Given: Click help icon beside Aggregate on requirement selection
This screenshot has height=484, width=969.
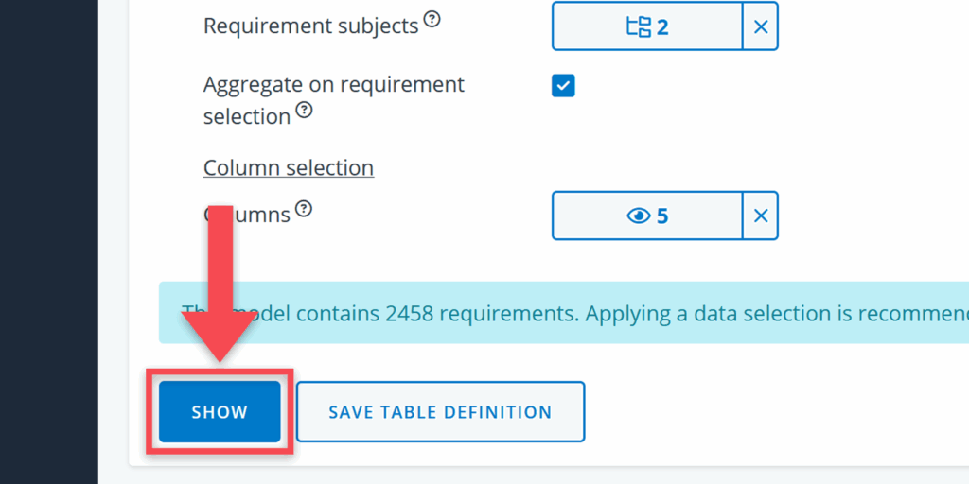Looking at the screenshot, I should coord(304,110).
